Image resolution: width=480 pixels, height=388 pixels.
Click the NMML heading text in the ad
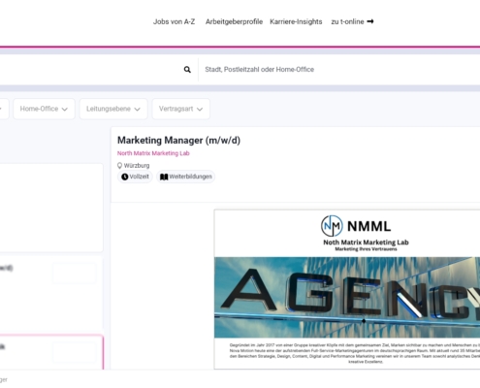[369, 226]
